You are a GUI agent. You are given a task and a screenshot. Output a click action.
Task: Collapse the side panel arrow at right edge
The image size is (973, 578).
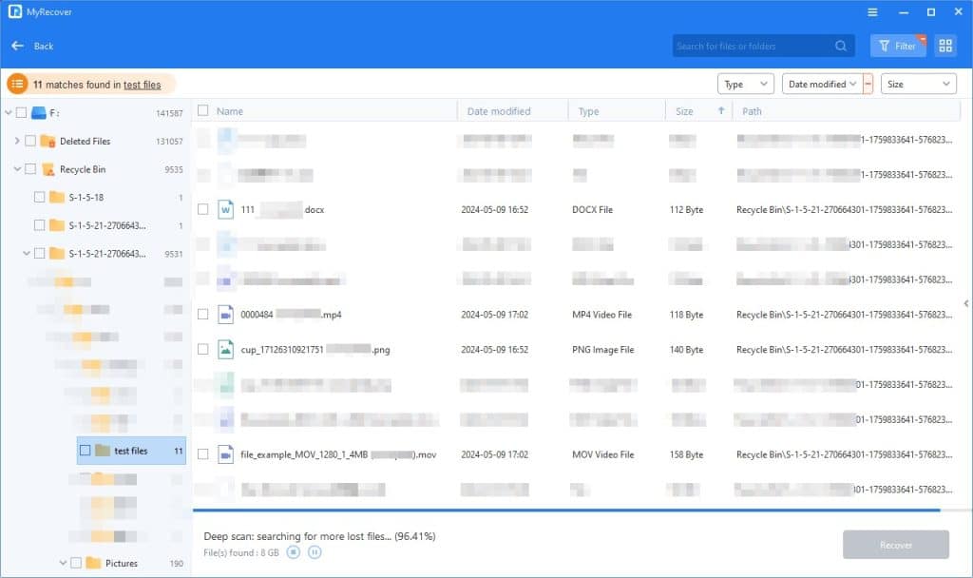[966, 303]
